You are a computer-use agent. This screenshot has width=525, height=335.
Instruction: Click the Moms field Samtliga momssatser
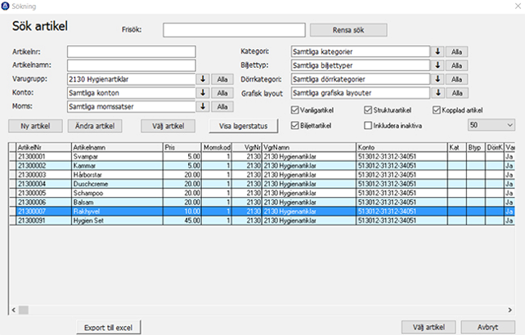(x=131, y=106)
